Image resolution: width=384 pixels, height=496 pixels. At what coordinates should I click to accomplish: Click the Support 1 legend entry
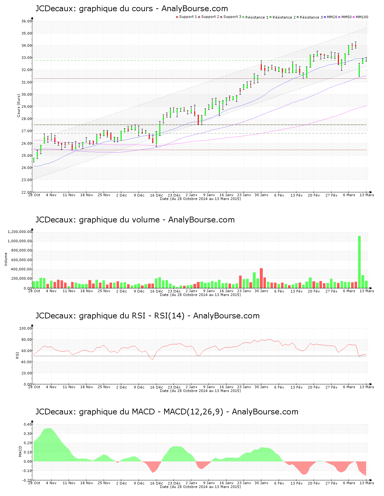(x=187, y=17)
